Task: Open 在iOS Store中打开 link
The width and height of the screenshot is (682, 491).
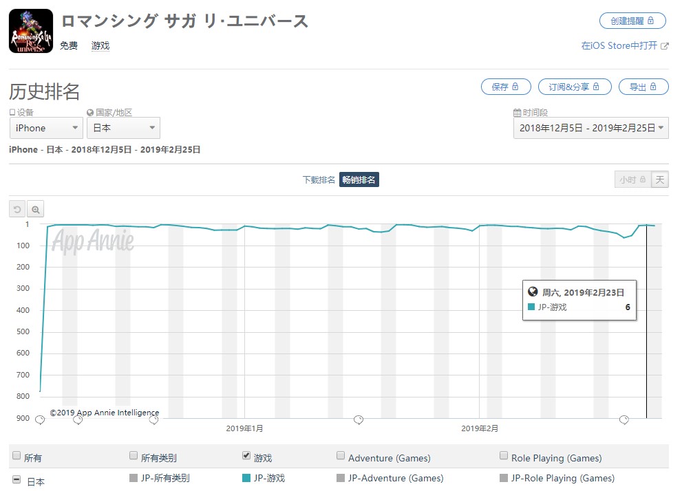Action: pos(619,45)
